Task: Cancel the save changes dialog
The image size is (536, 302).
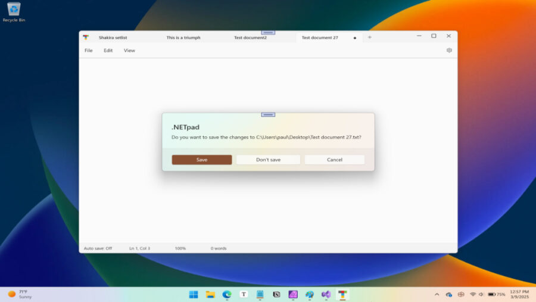Action: (x=334, y=160)
